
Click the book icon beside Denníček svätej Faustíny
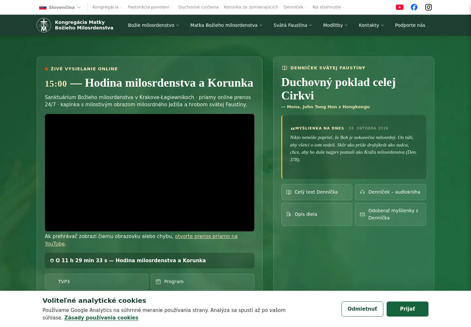tap(285, 68)
